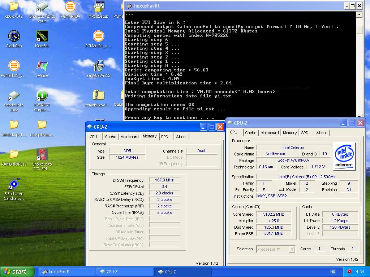Open the cpu-z-142 folder icon
The width and height of the screenshot is (370, 277).
point(14,6)
